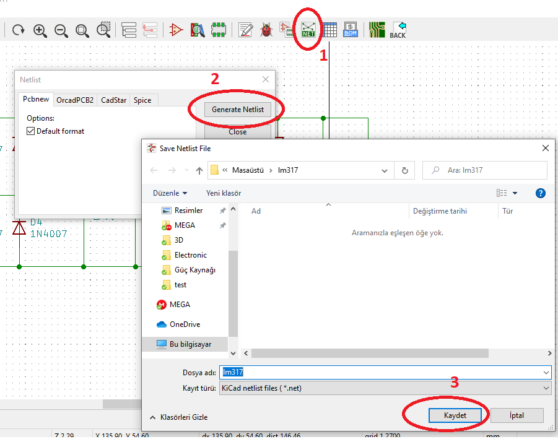Viewport: 558px width, 439px height.
Task: Switch to the OrcadPCB2 tab
Action: tap(75, 100)
